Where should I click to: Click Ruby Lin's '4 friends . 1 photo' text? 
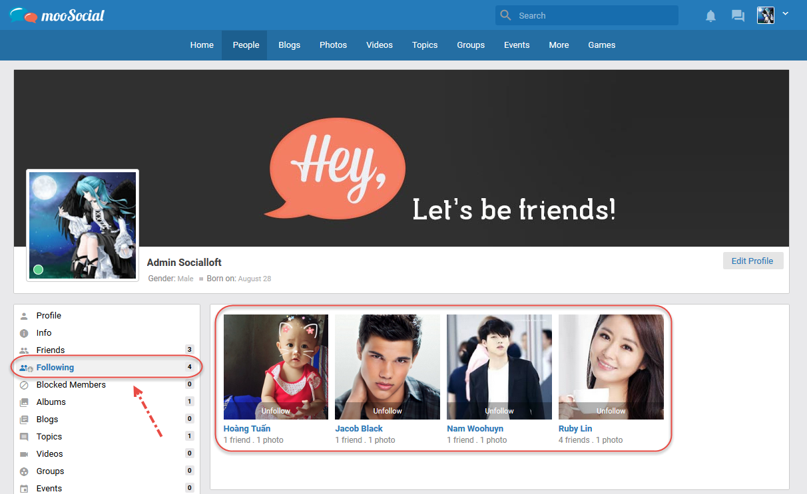591,440
